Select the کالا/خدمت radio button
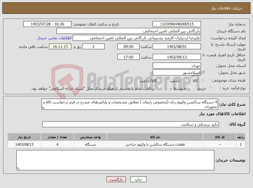 (162, 80)
